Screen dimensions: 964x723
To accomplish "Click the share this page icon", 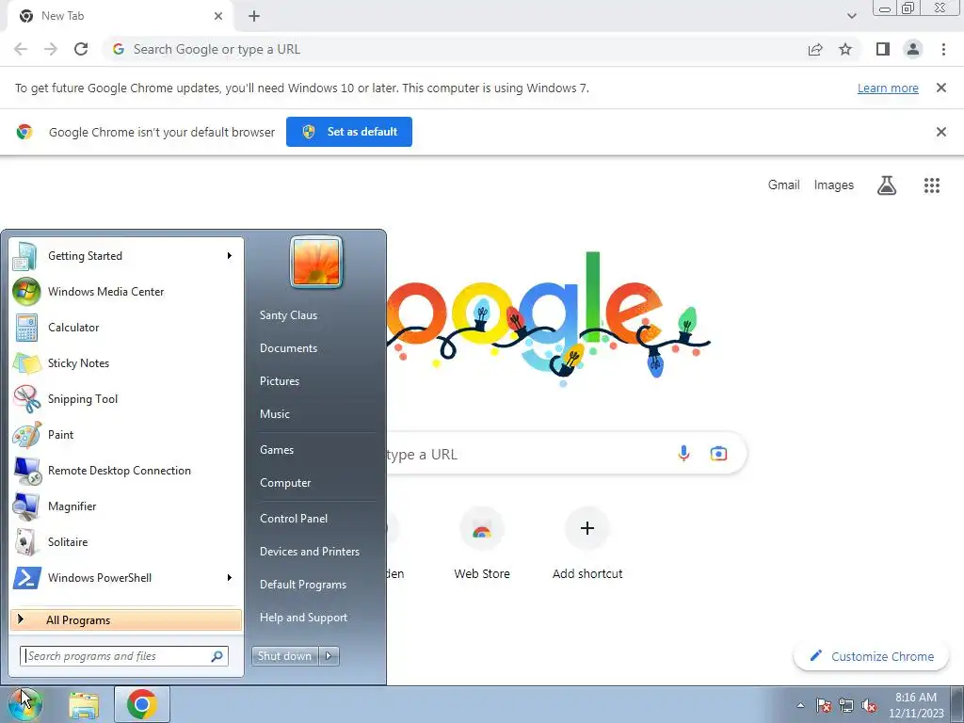I will (815, 49).
